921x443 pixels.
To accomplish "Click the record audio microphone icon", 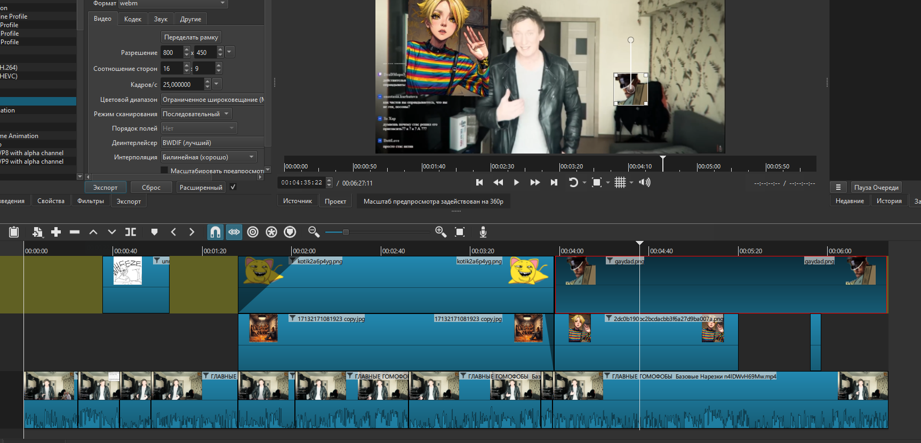I will coord(483,232).
